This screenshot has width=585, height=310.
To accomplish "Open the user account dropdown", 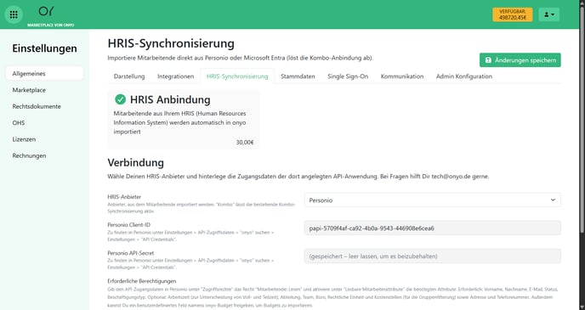I will 548,14.
